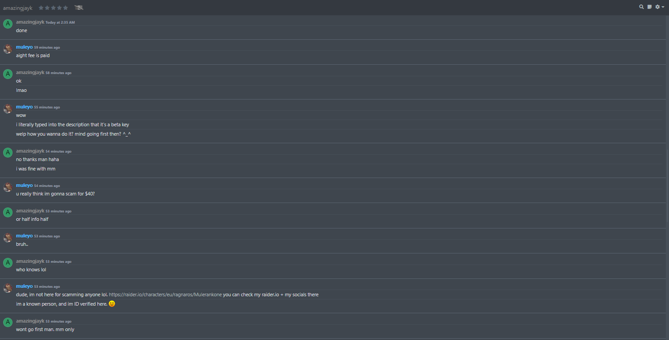Screen dimensions: 669x340
Task: Open the raider.io Mulerankone character link
Action: point(165,294)
